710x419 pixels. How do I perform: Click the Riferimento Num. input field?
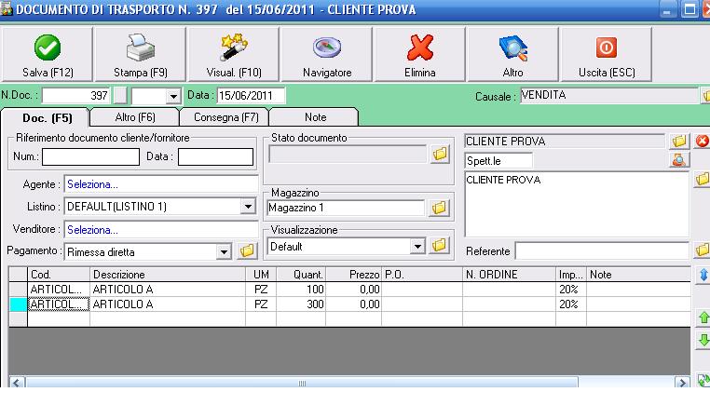[90, 157]
